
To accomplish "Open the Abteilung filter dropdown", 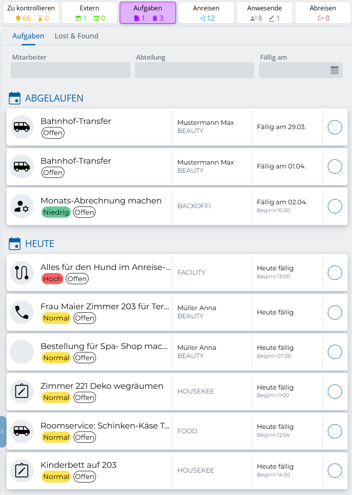I will 195,70.
